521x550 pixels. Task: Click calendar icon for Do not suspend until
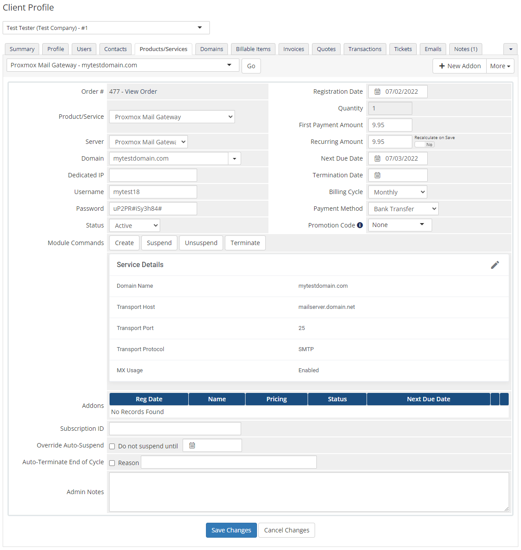pyautogui.click(x=192, y=445)
